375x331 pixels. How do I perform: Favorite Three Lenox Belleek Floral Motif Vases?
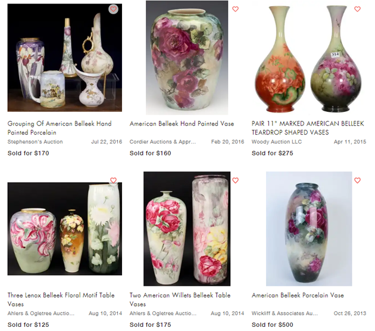point(113,180)
